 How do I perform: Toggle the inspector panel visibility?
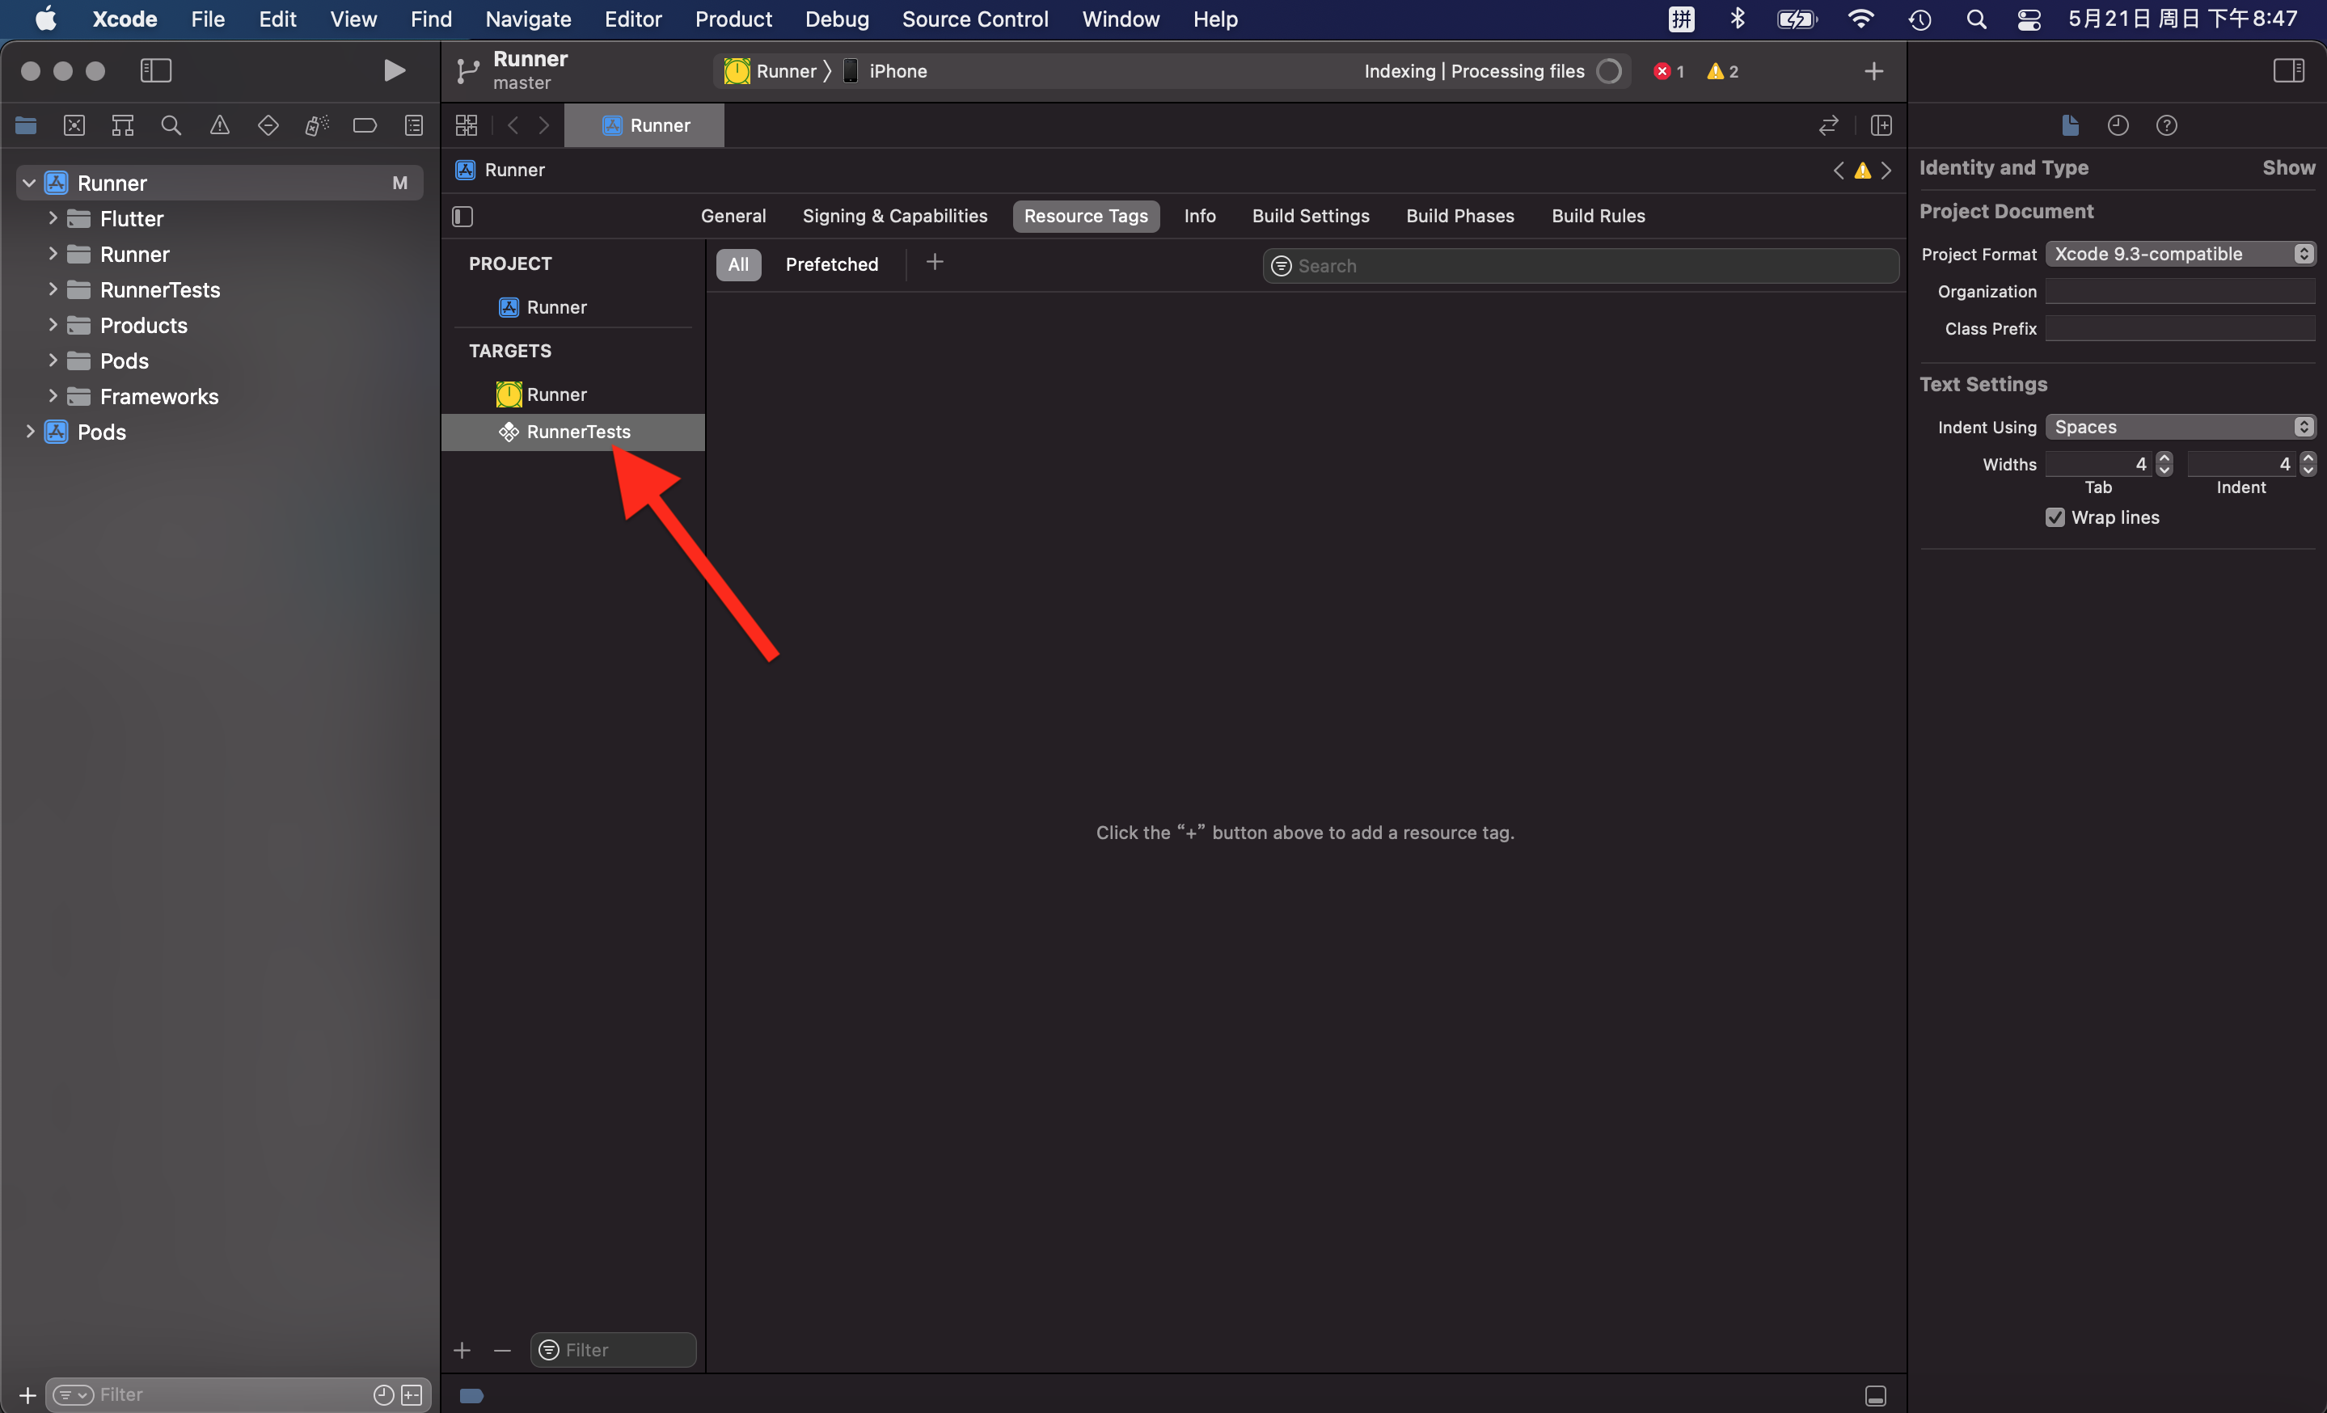pos(2288,71)
